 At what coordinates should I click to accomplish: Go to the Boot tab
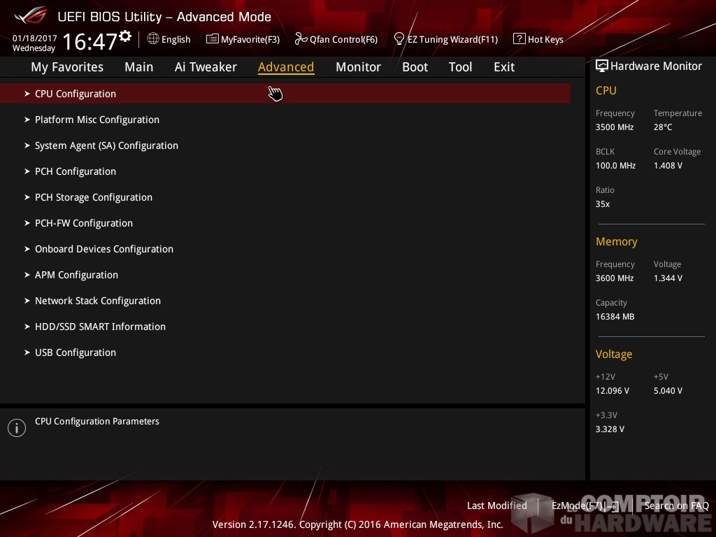(415, 67)
